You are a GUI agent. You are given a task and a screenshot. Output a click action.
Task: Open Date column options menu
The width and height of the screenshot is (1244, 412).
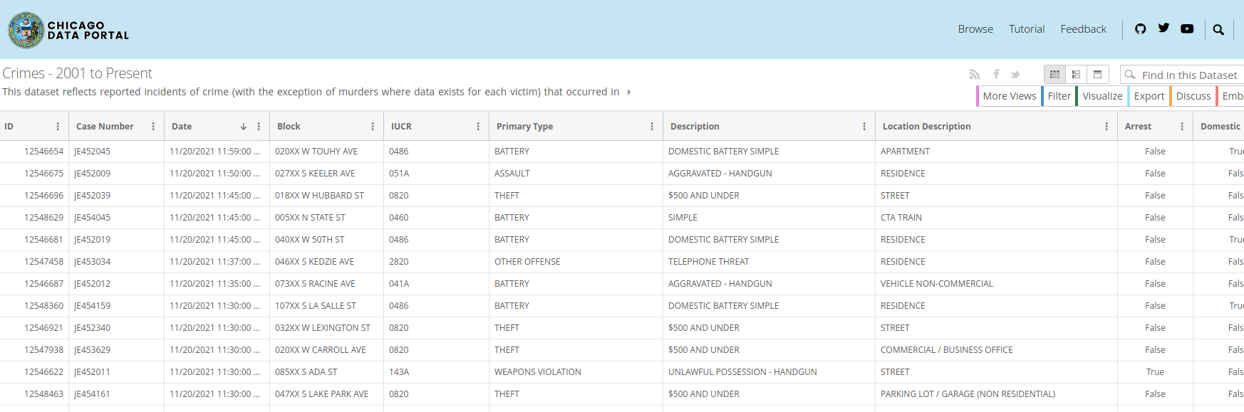pyautogui.click(x=259, y=127)
